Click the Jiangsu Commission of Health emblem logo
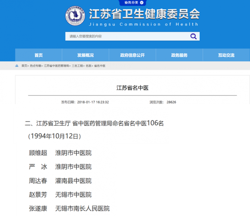Image resolution: width=250 pixels, height=216 pixels. 75,16
